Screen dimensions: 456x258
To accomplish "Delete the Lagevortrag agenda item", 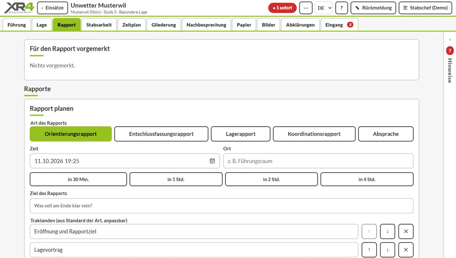I will click(x=406, y=250).
